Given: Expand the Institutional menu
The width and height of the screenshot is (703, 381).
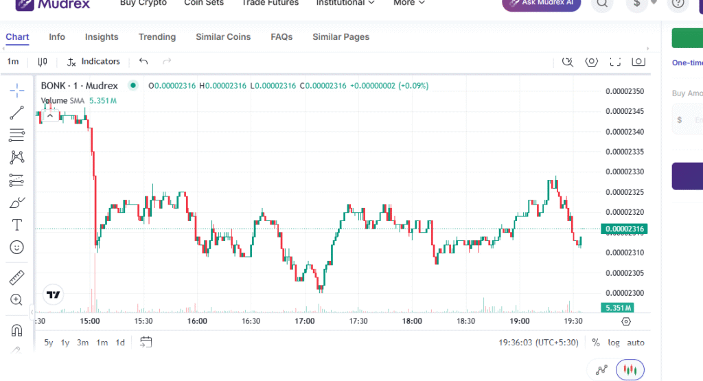Looking at the screenshot, I should [345, 3].
